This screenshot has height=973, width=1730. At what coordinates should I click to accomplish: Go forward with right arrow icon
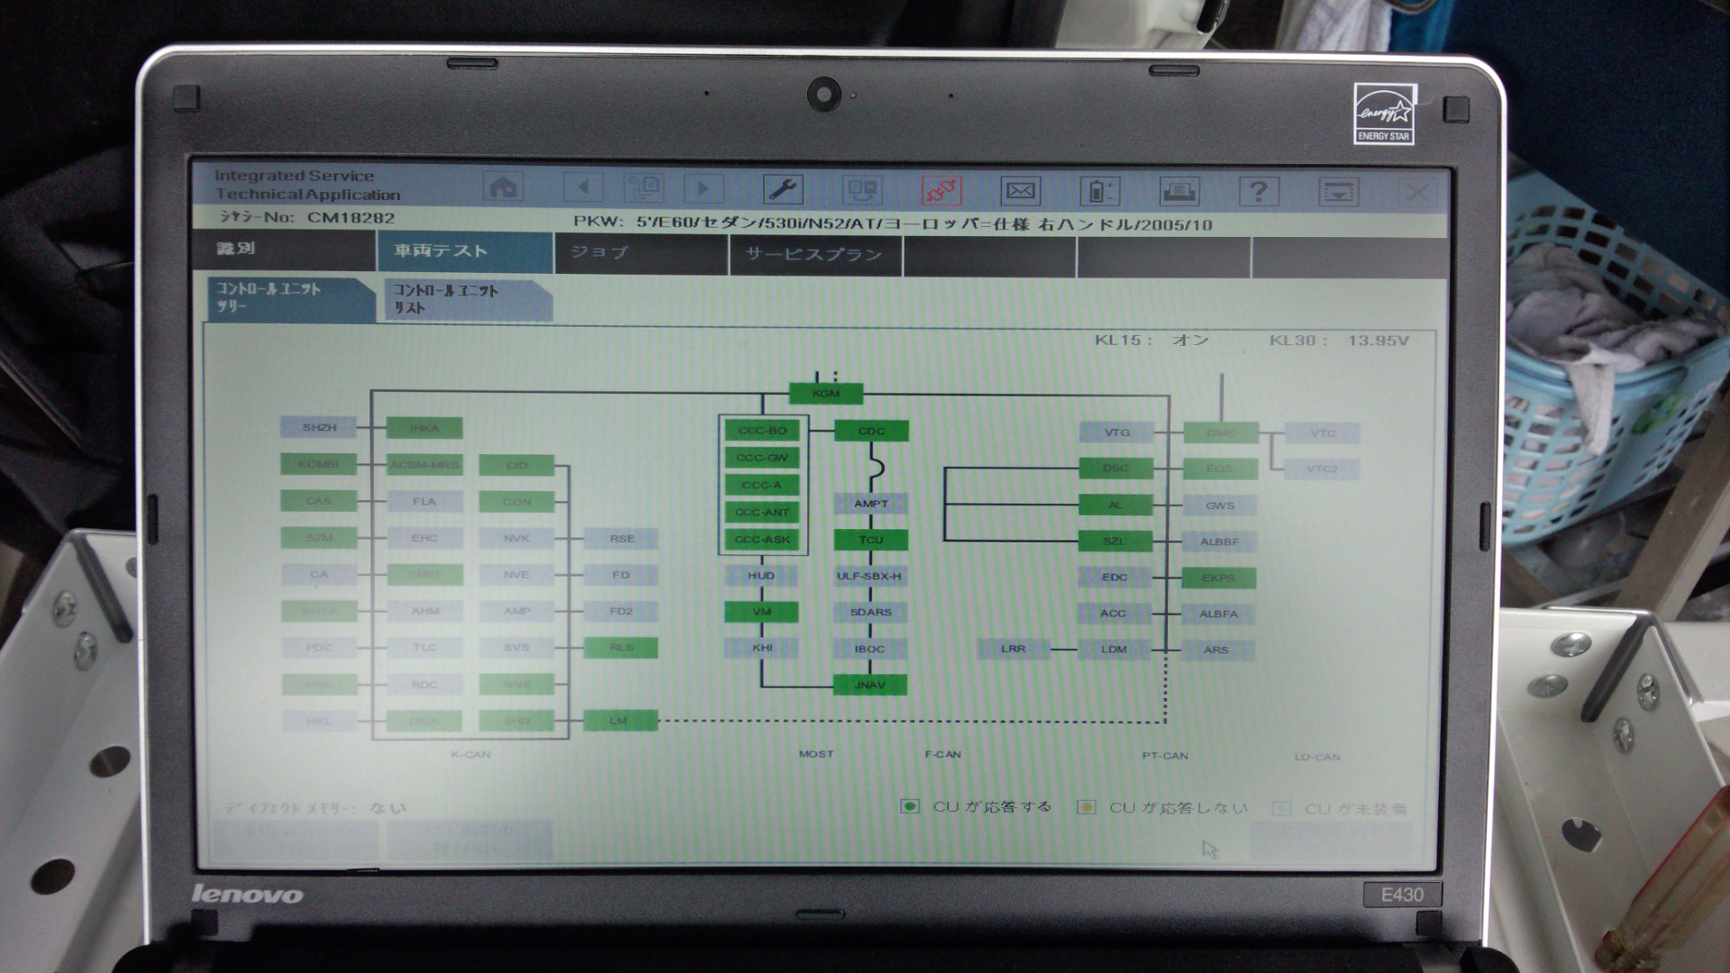(x=703, y=189)
